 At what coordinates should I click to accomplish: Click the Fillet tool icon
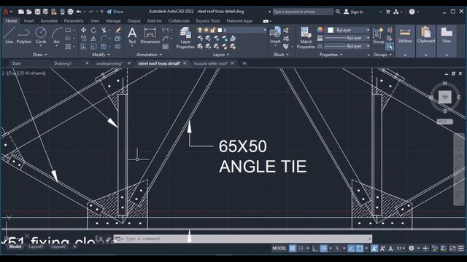point(104,39)
